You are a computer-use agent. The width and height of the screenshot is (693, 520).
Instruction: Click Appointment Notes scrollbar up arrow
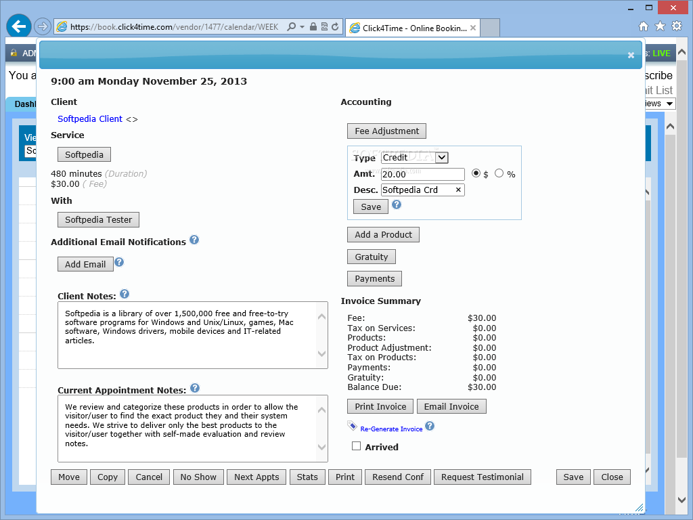click(321, 410)
